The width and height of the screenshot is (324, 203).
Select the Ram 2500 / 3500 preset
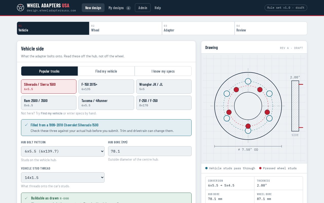click(x=49, y=103)
